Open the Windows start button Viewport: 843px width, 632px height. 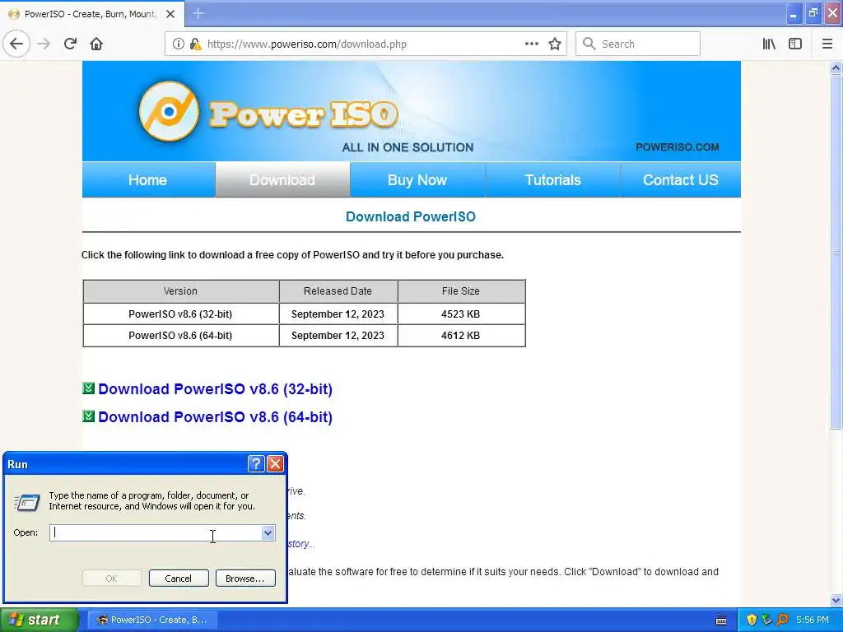point(40,620)
